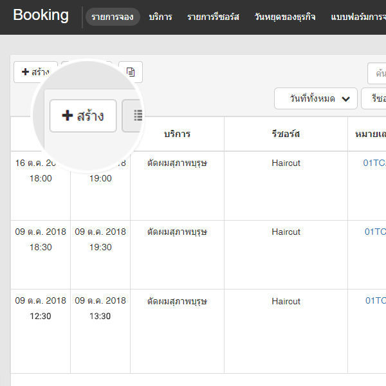Open booking number link in 12:30 row
The image size is (386, 386).
pos(376,300)
